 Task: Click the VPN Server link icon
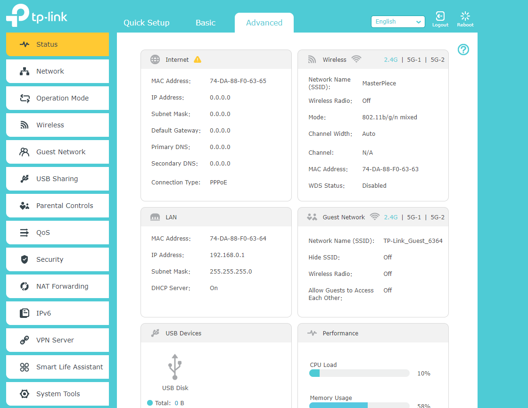click(x=24, y=340)
